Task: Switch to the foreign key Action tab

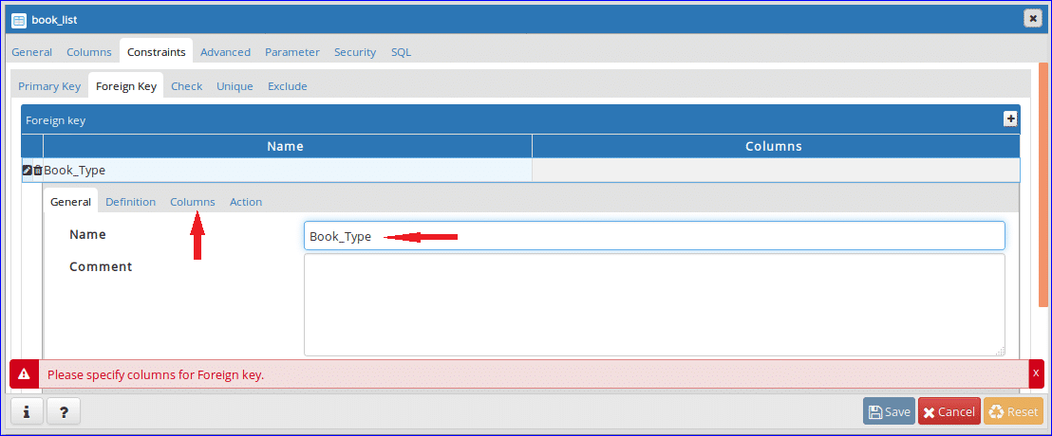Action: point(246,202)
